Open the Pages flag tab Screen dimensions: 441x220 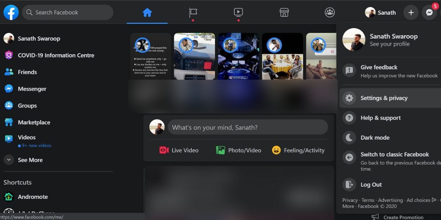point(193,12)
